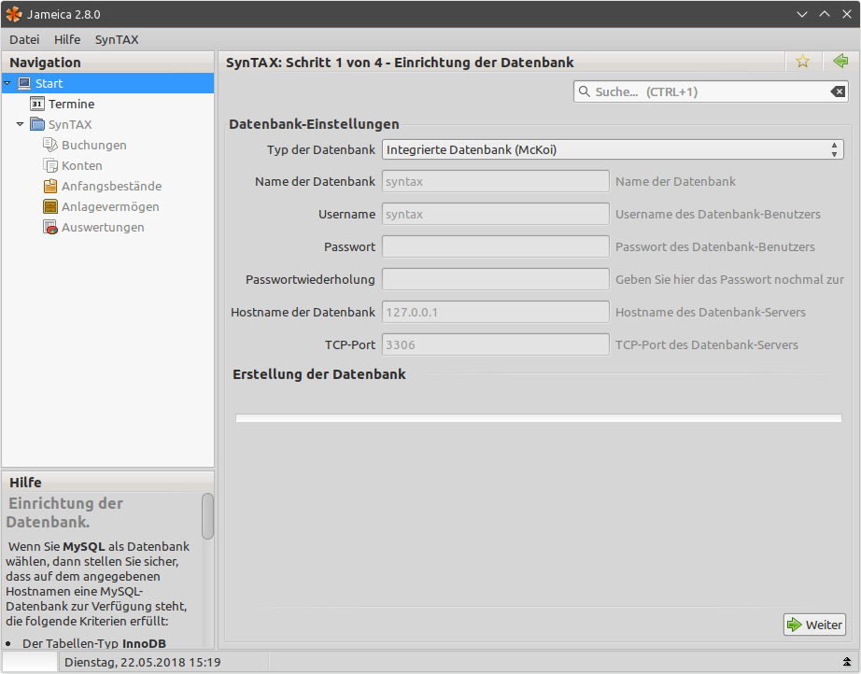This screenshot has width=861, height=674.
Task: Select Termine in the navigation tree
Action: tap(71, 104)
